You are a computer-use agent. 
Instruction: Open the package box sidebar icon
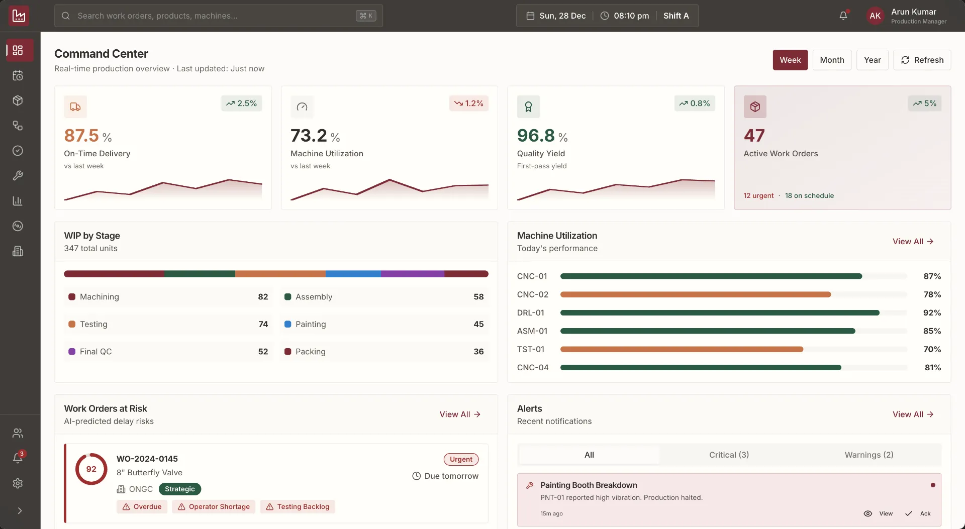[18, 100]
